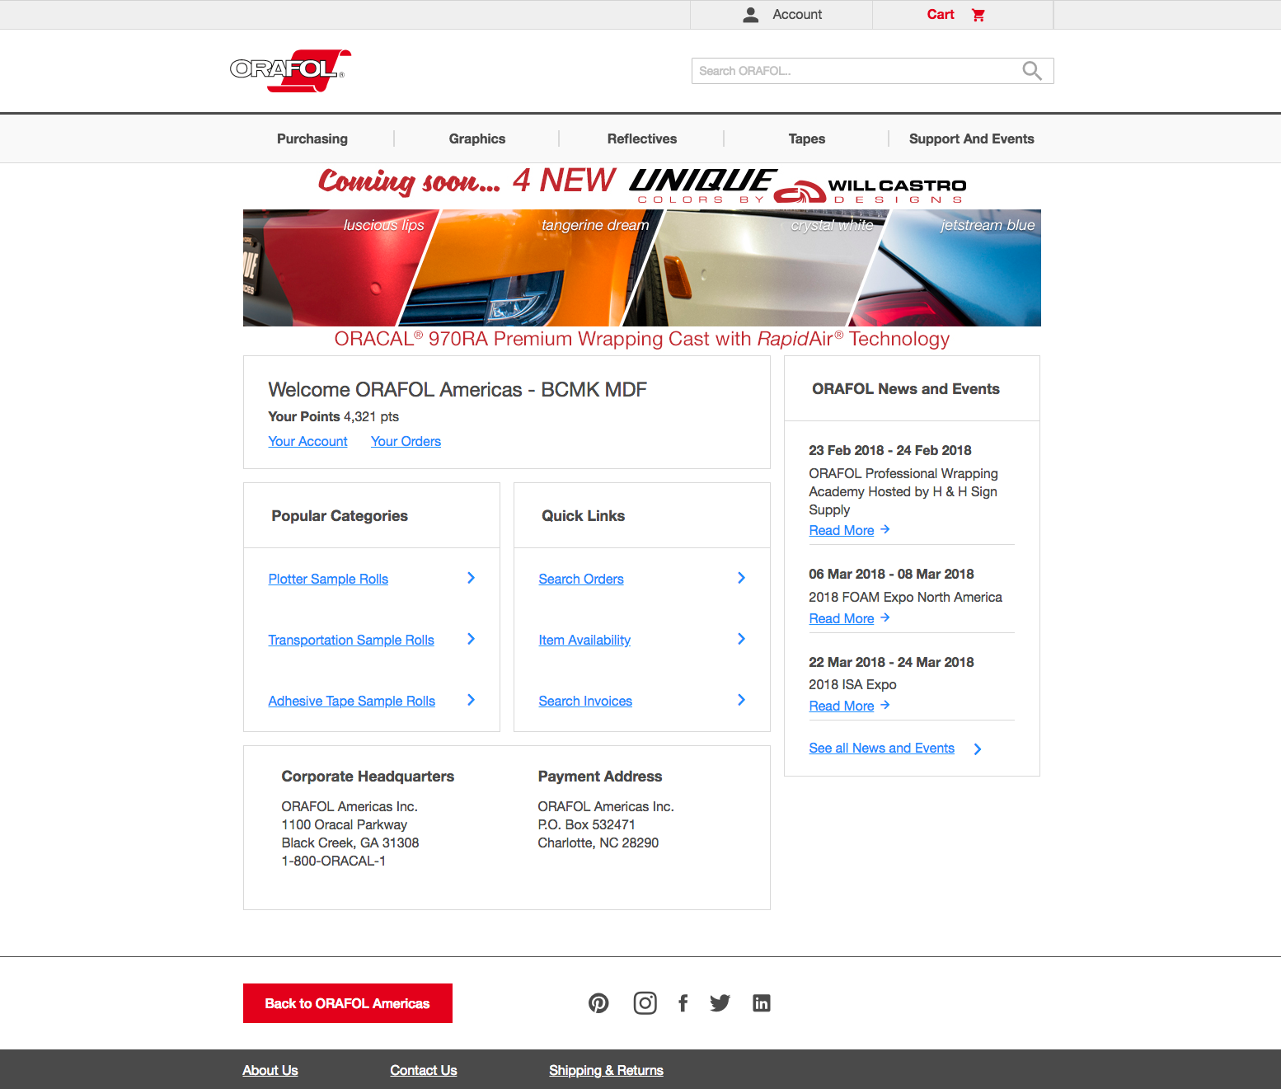Click arrow beside first Read More link
1281x1089 pixels.
(x=884, y=529)
